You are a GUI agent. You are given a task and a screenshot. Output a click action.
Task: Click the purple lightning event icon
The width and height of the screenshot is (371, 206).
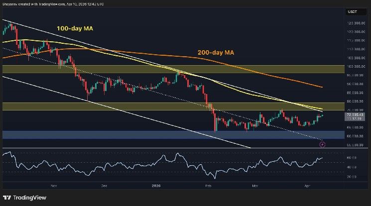[x=322, y=144]
